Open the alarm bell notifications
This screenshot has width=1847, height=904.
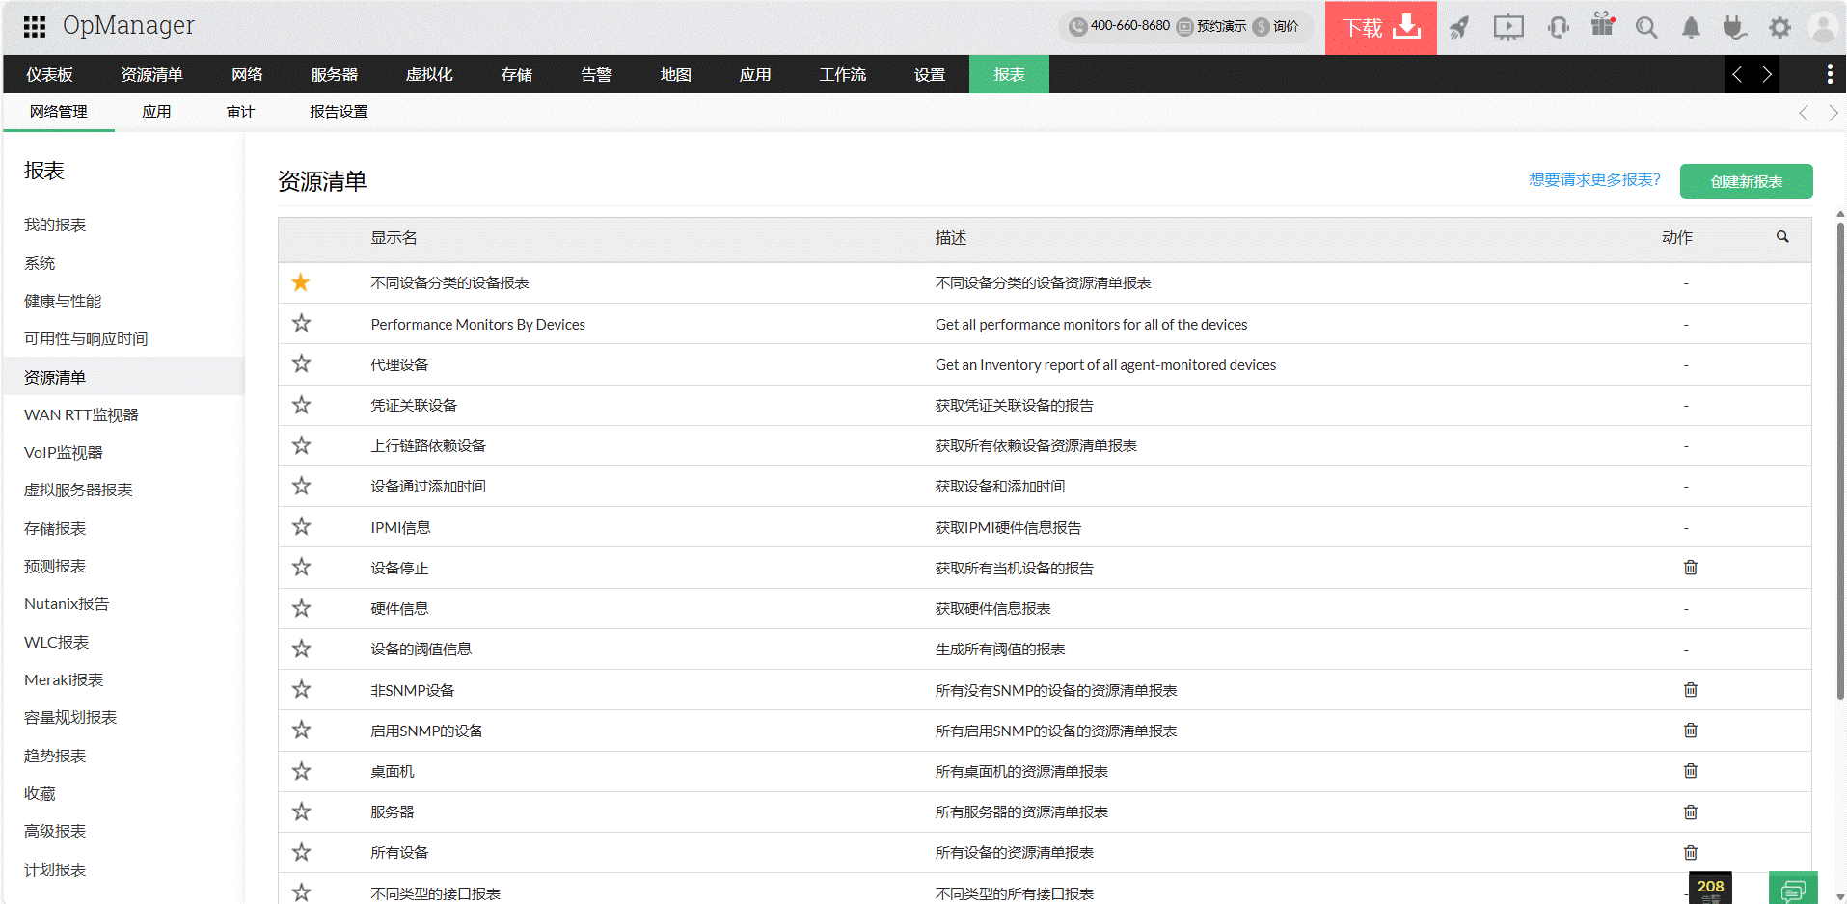[x=1691, y=27]
